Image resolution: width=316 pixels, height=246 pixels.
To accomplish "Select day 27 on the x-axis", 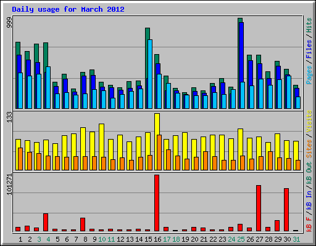I will (259, 239).
